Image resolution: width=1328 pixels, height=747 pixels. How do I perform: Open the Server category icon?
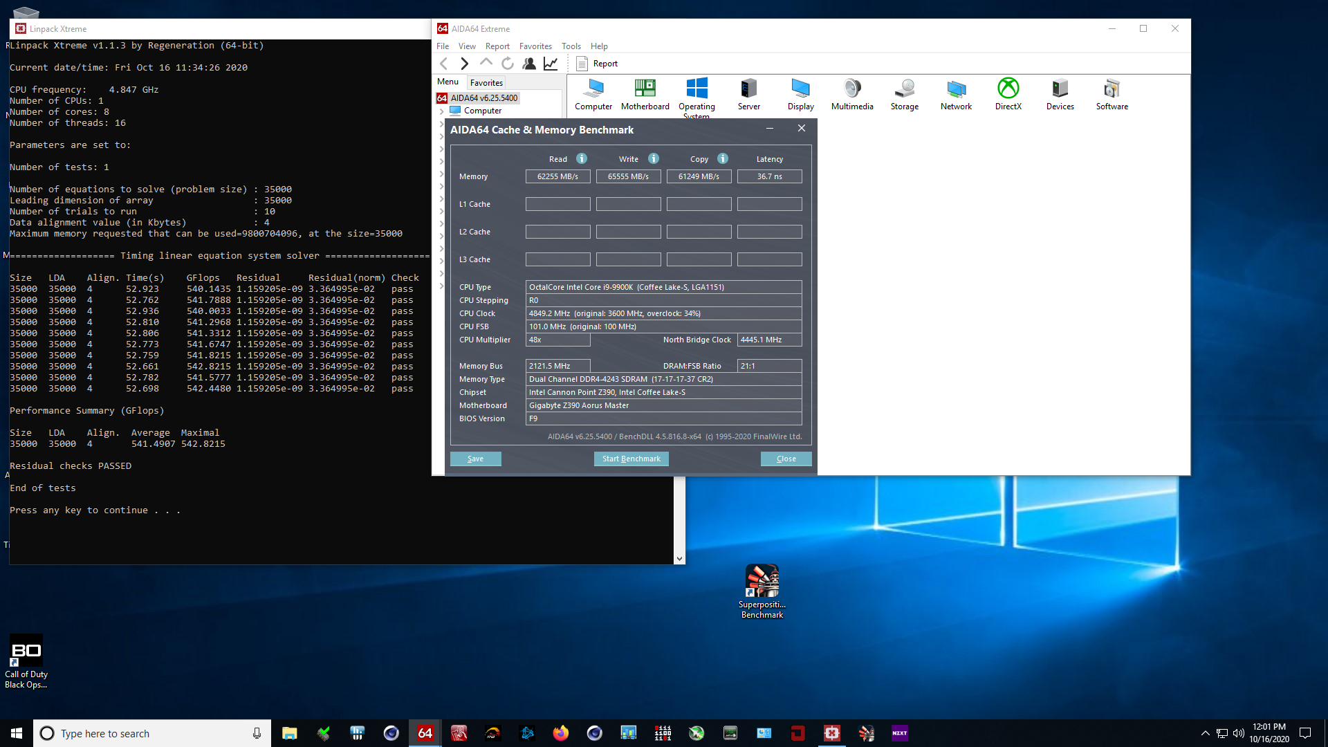click(x=748, y=95)
